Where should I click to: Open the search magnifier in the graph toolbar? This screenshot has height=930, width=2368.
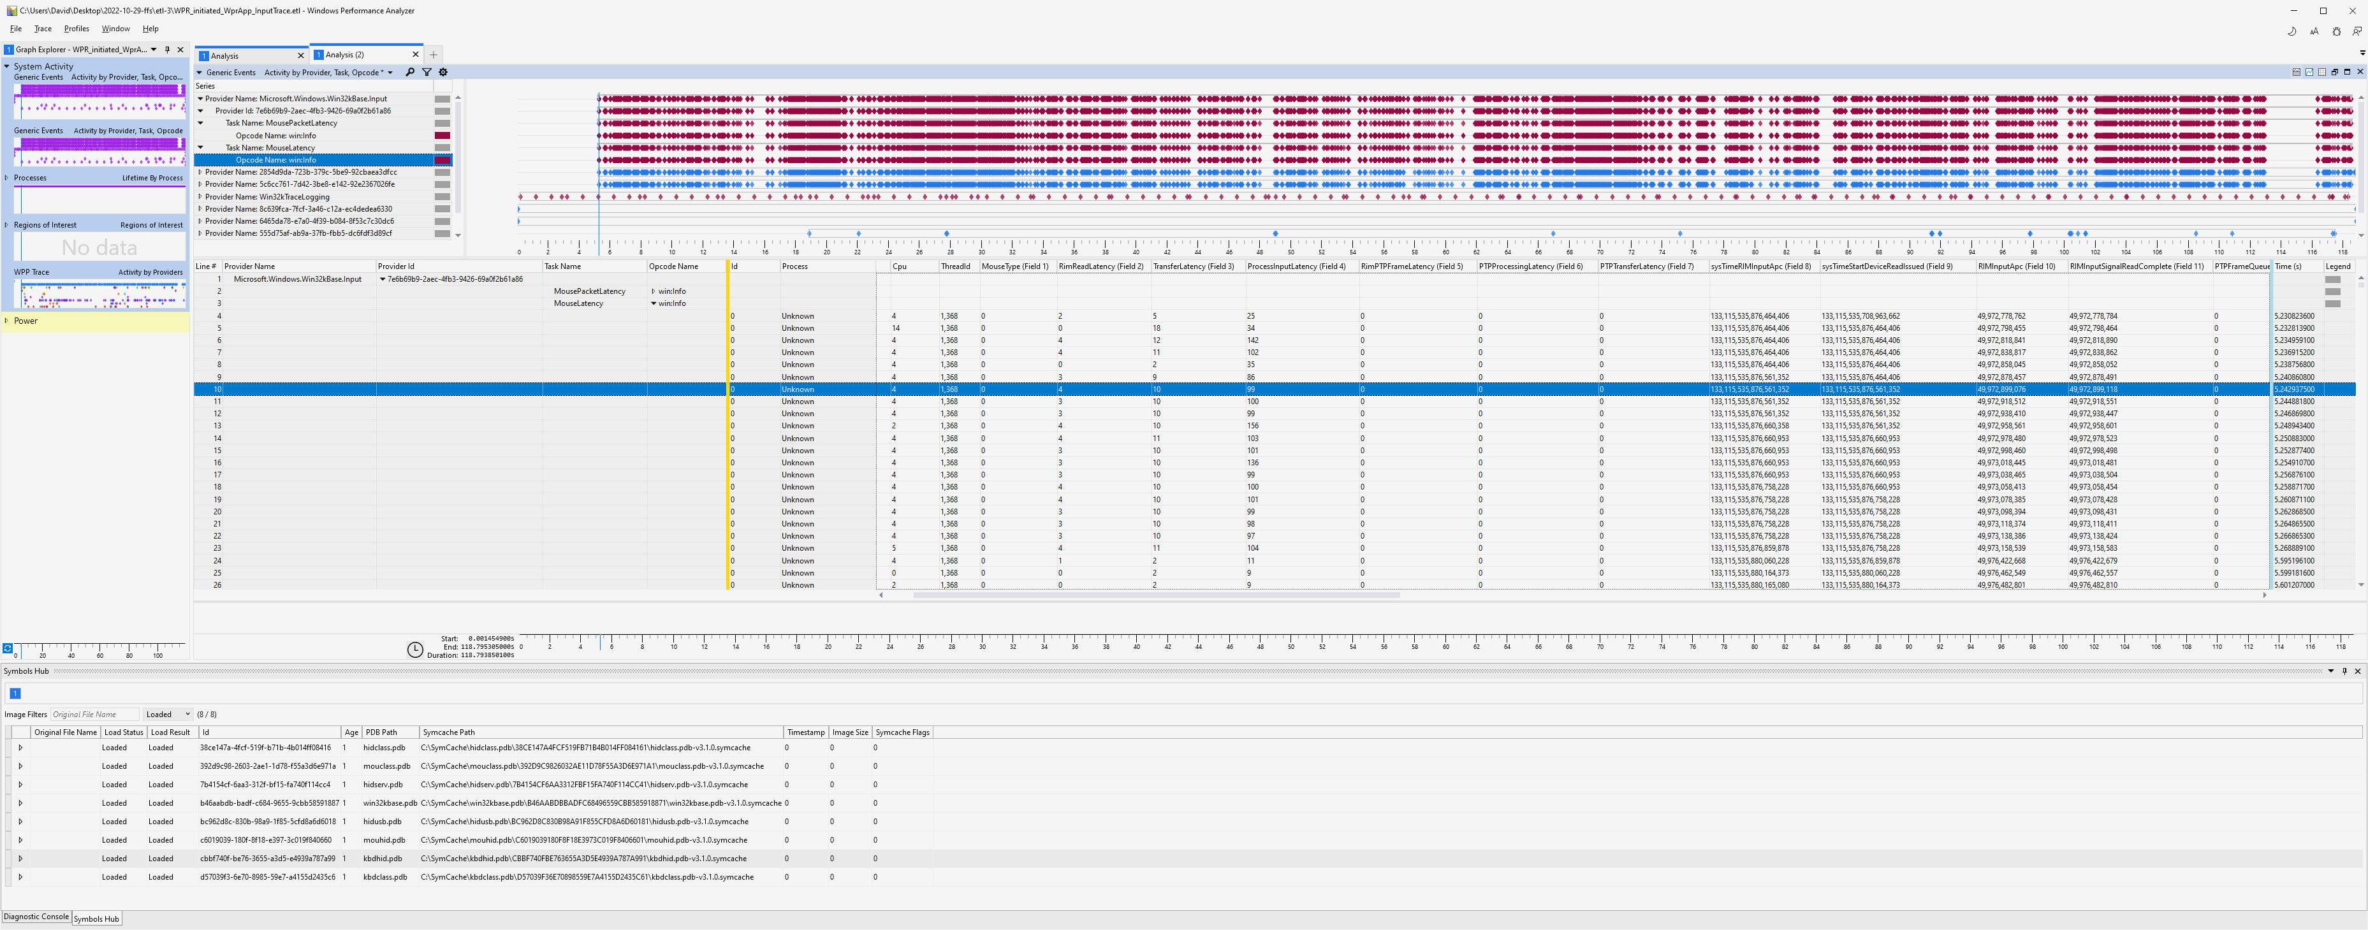tap(410, 73)
